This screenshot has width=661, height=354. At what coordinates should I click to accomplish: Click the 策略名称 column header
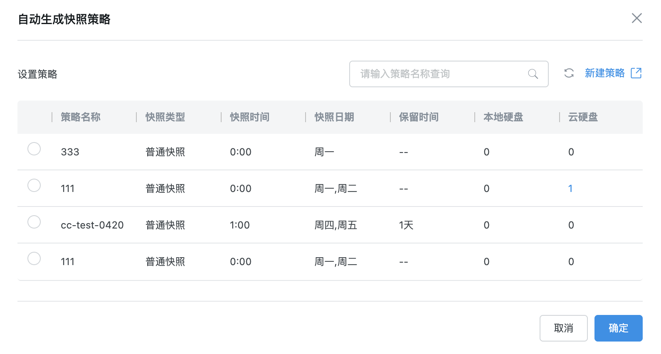coord(81,117)
